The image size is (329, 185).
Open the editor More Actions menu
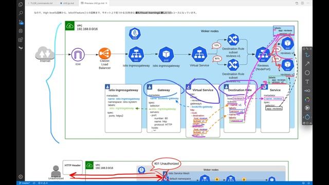coord(308,3)
